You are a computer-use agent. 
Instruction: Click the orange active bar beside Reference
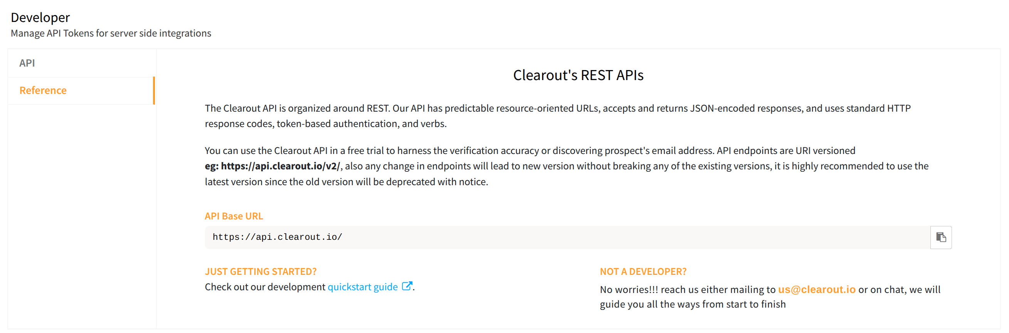point(154,91)
